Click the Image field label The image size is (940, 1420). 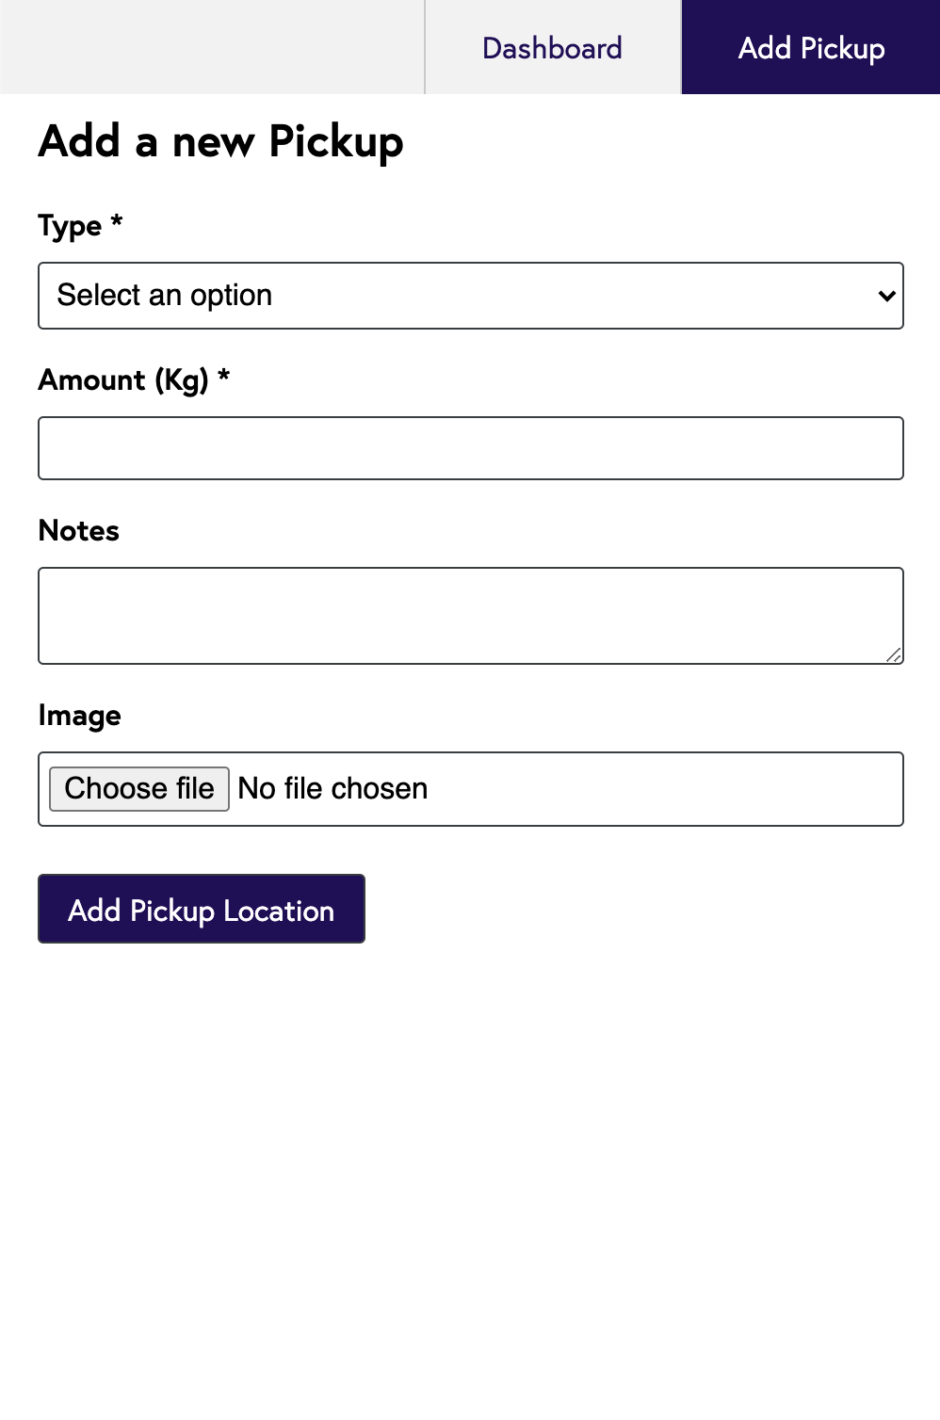[80, 716]
